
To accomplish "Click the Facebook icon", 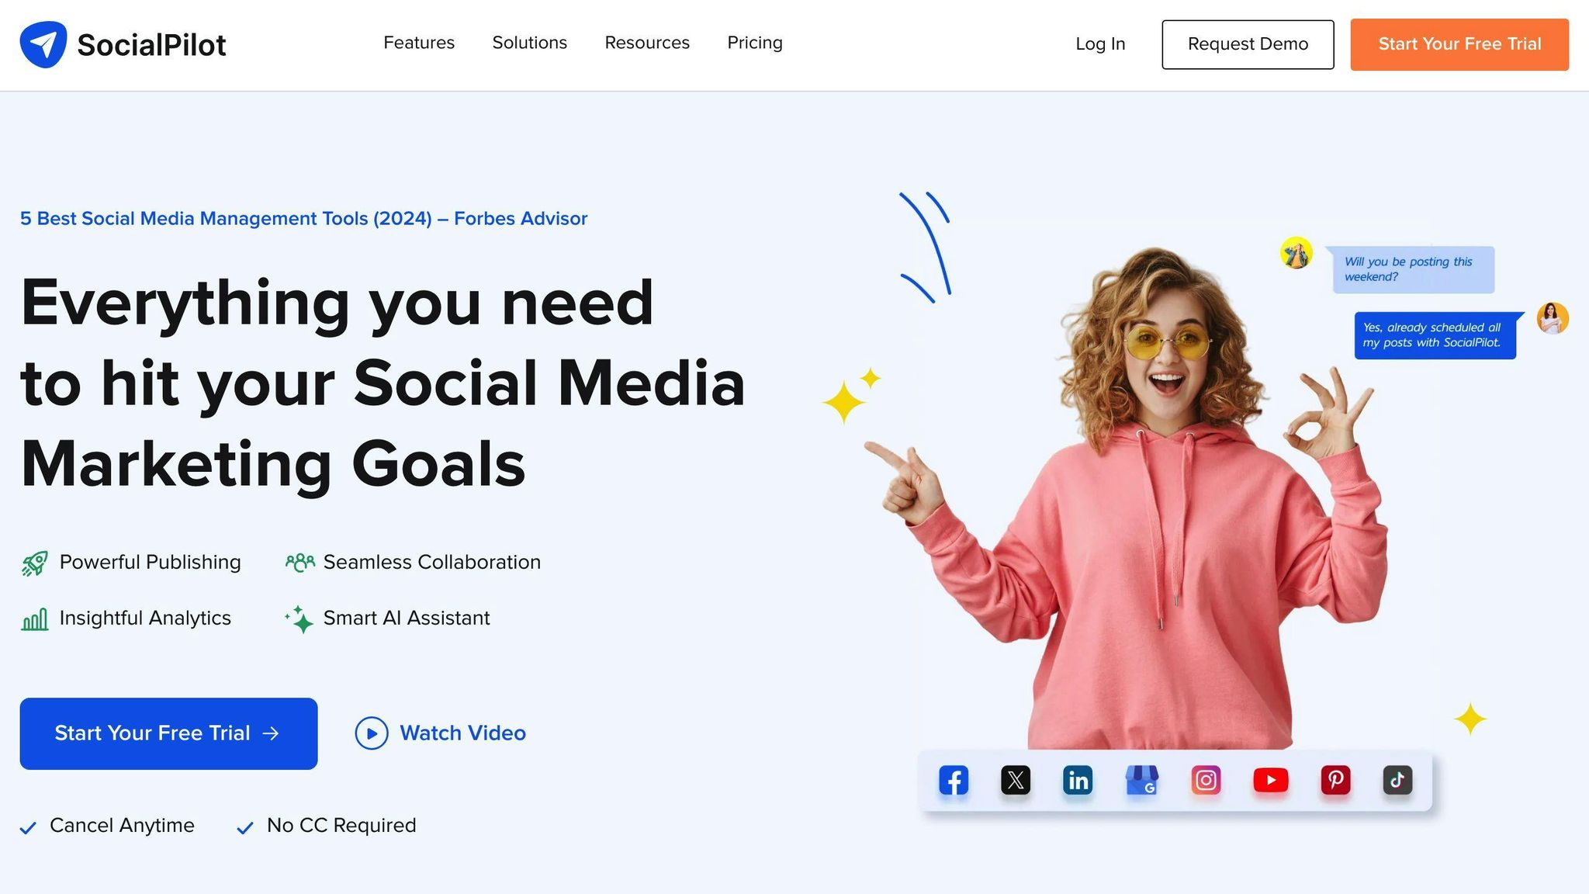I will tap(954, 780).
